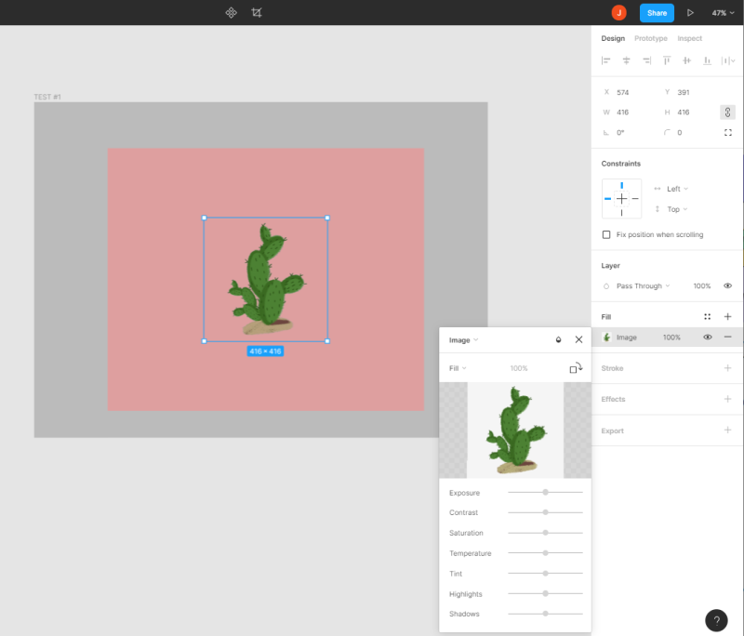Click the present play icon
Viewport: 744px width, 636px height.
[690, 13]
